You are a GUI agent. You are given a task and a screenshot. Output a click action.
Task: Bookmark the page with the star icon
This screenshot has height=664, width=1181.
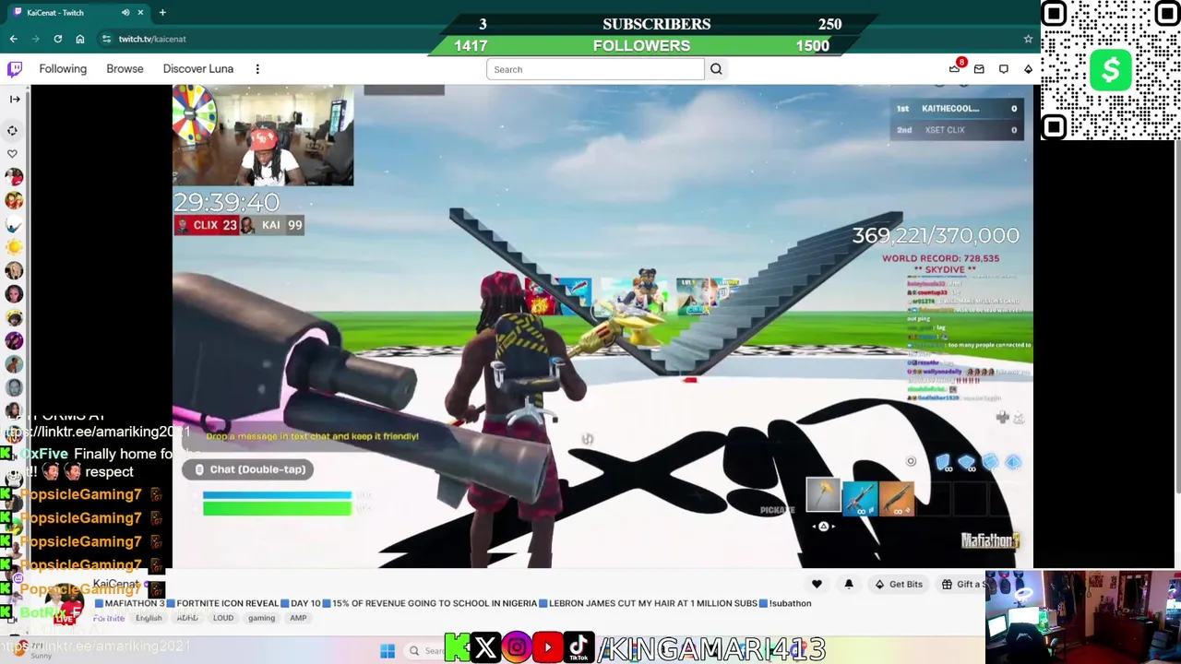[x=1028, y=39]
